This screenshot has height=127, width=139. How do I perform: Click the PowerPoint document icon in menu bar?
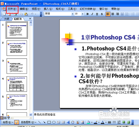point(4,9)
